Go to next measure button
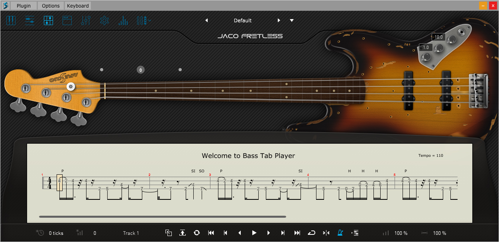Image resolution: width=499 pixels, height=242 pixels. (283, 233)
